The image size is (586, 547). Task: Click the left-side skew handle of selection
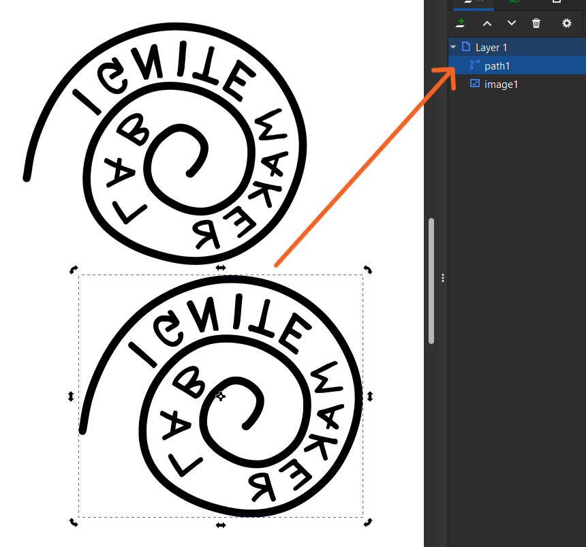(x=71, y=396)
